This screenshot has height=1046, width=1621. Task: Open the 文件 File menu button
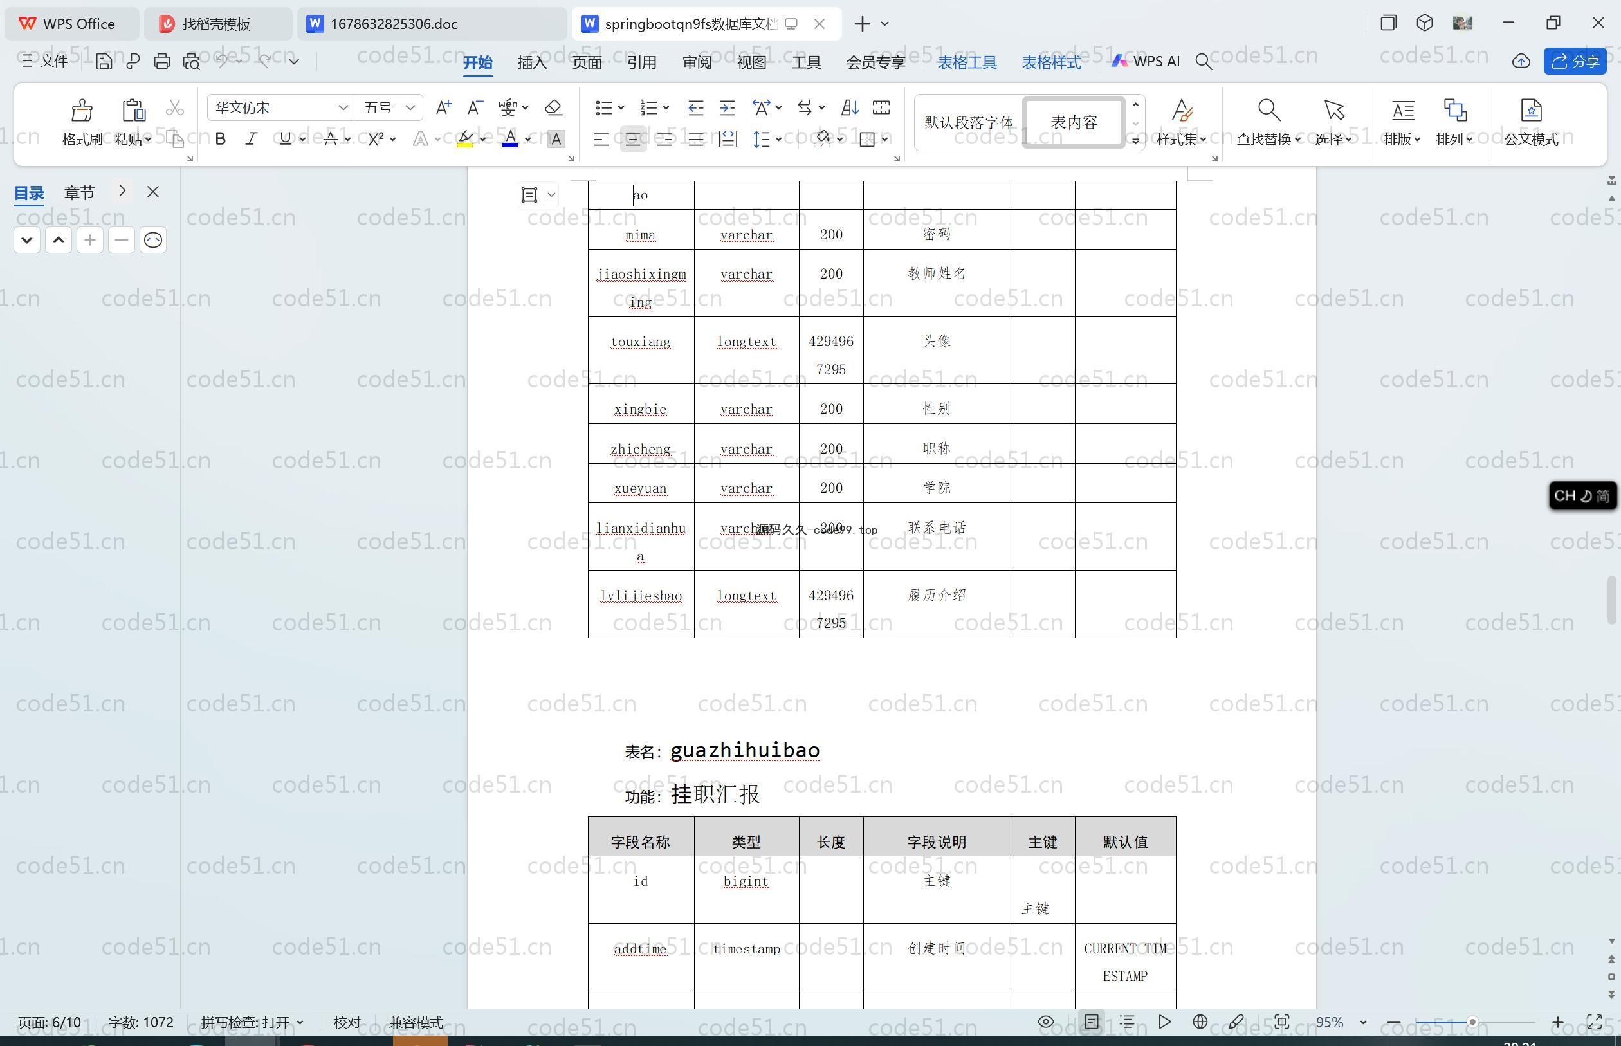click(44, 61)
